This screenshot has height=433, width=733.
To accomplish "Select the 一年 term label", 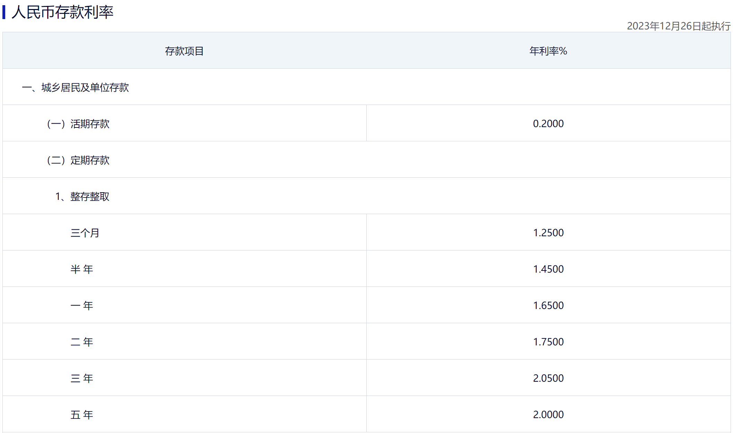I will [82, 306].
